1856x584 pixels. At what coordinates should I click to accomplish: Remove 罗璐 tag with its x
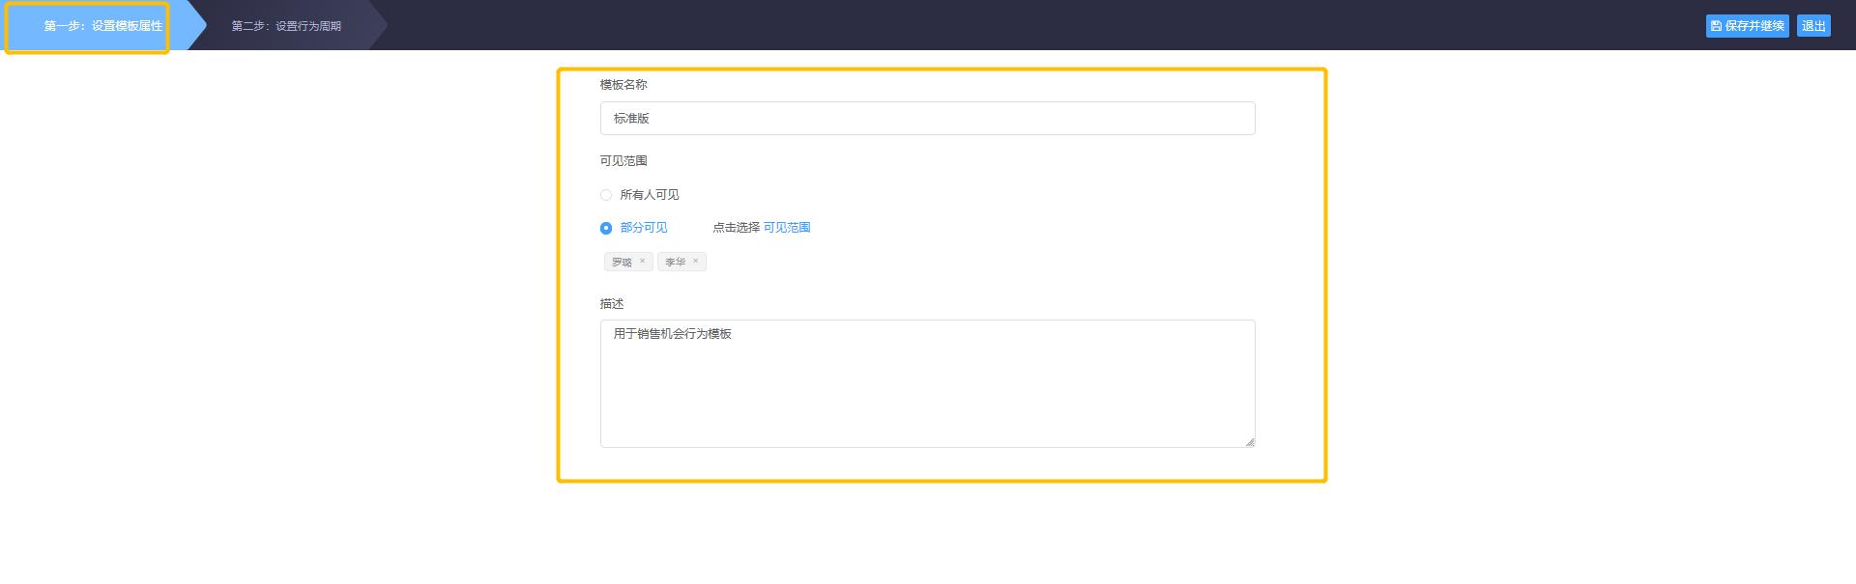click(x=642, y=261)
